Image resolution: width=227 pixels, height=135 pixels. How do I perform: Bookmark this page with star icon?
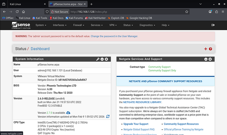[186, 12]
